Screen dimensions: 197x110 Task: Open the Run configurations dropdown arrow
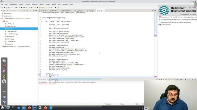click(x=26, y=8)
